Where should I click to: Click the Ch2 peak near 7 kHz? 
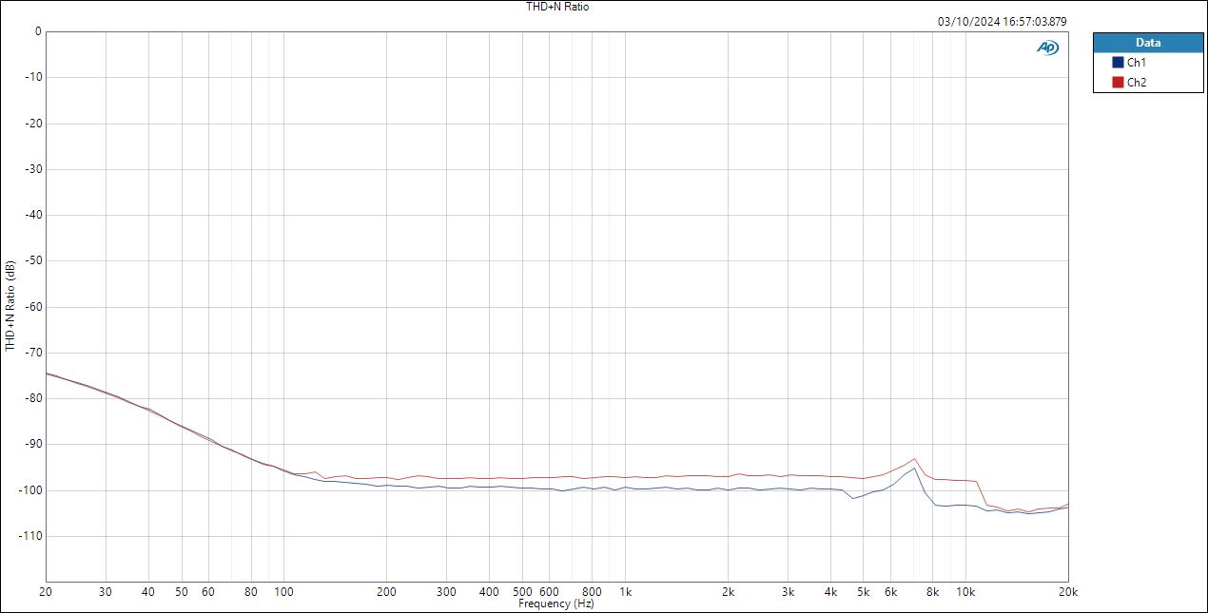point(912,459)
